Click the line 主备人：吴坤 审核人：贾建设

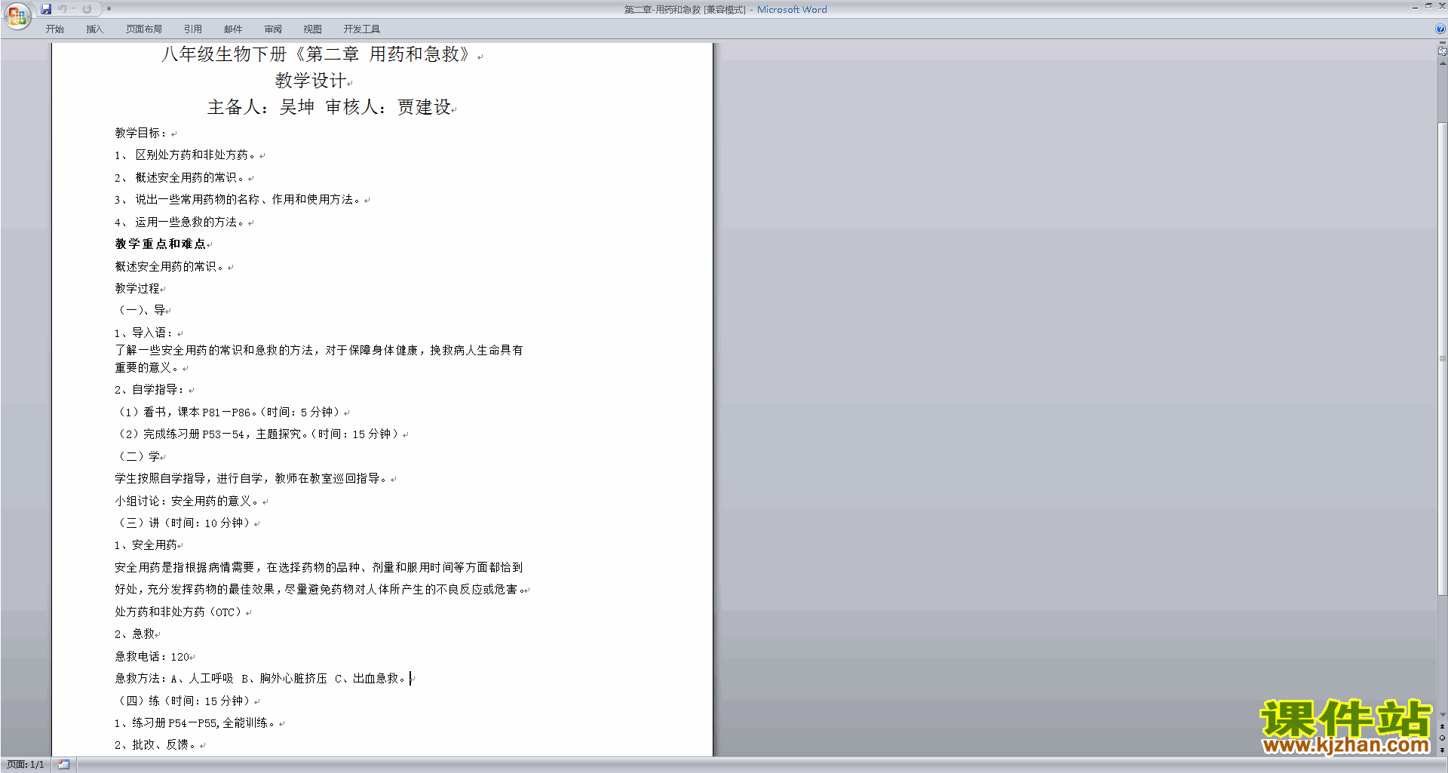[329, 107]
